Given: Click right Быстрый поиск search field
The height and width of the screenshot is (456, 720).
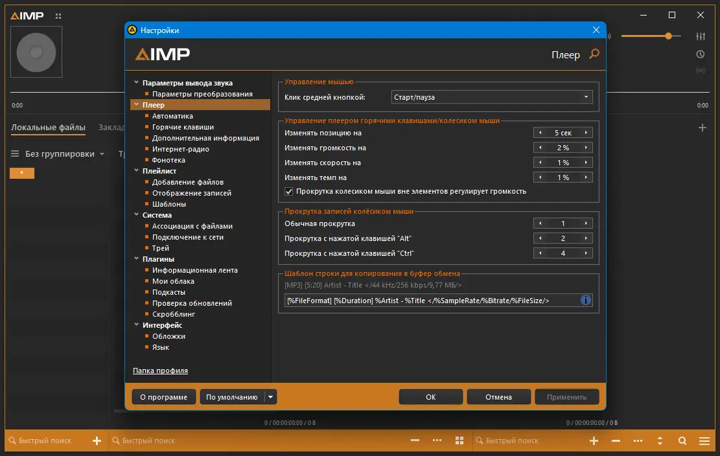Looking at the screenshot, I should click(x=512, y=440).
